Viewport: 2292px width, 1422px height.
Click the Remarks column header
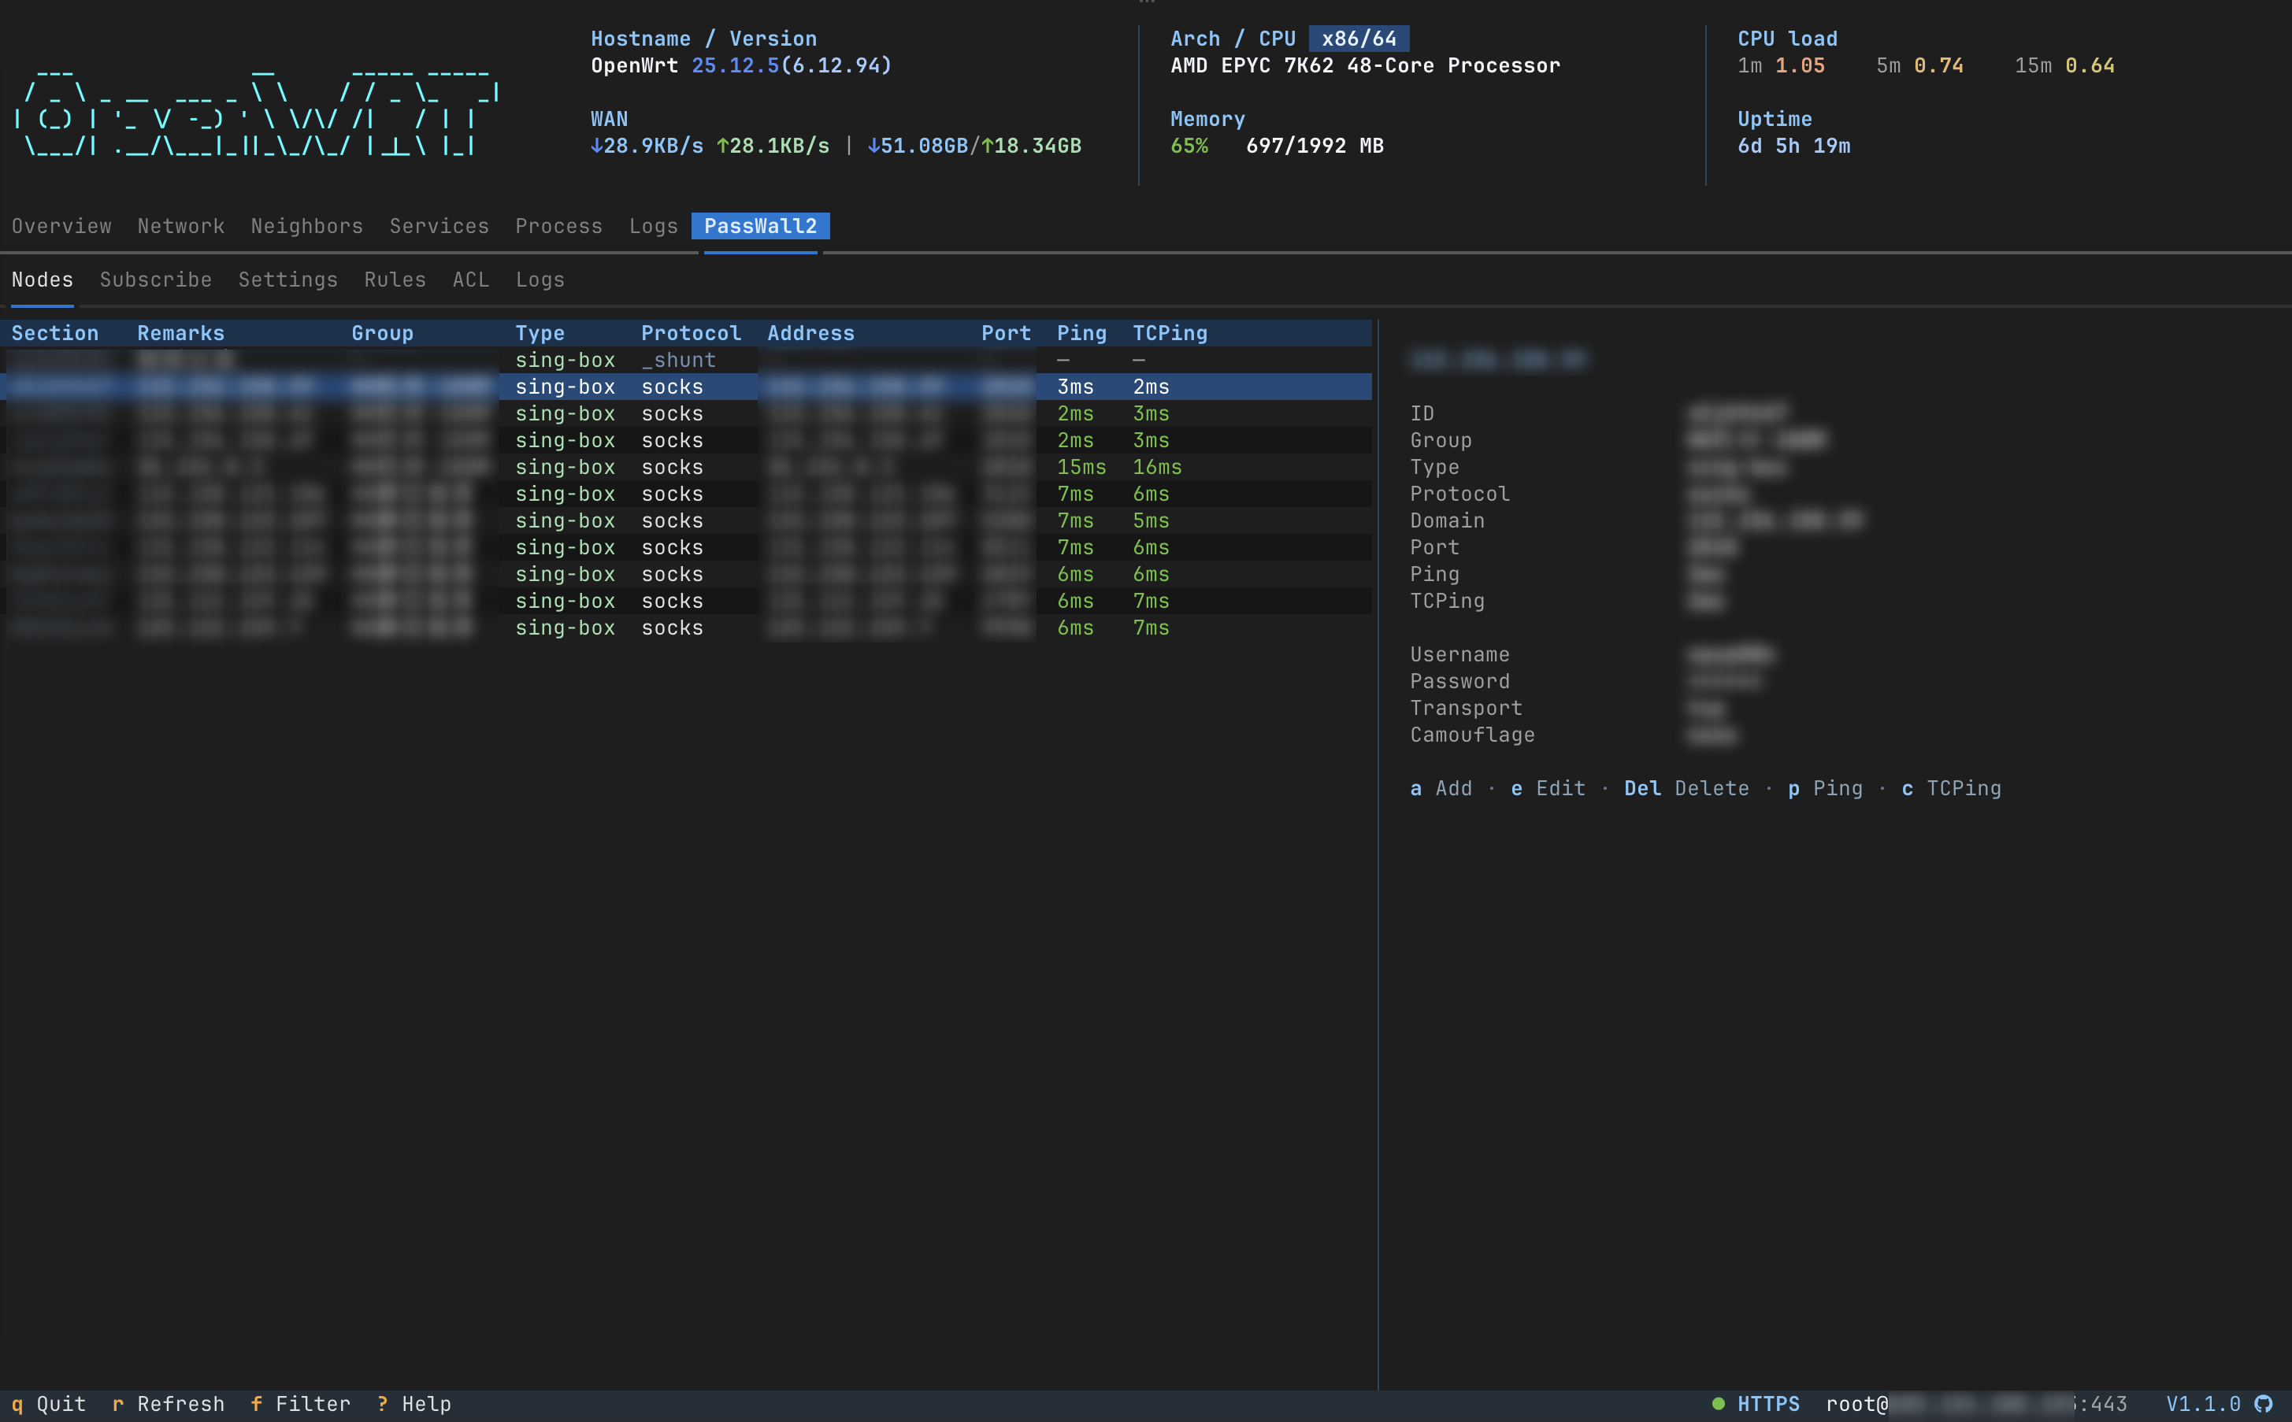(x=180, y=334)
